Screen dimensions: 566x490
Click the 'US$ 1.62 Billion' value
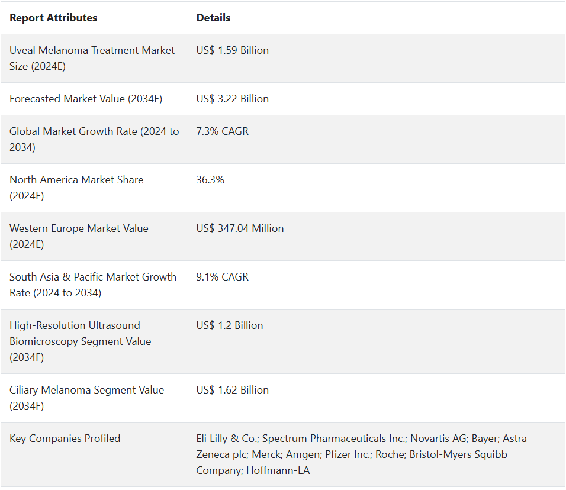233,390
